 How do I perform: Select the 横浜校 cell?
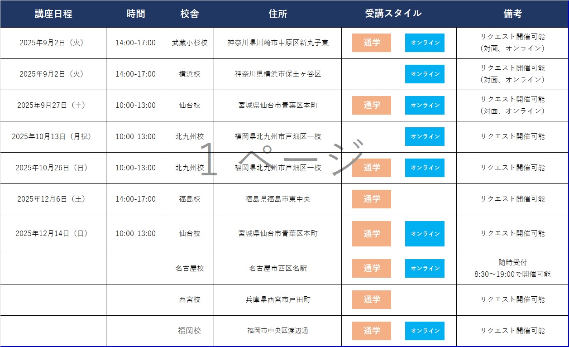point(190,74)
